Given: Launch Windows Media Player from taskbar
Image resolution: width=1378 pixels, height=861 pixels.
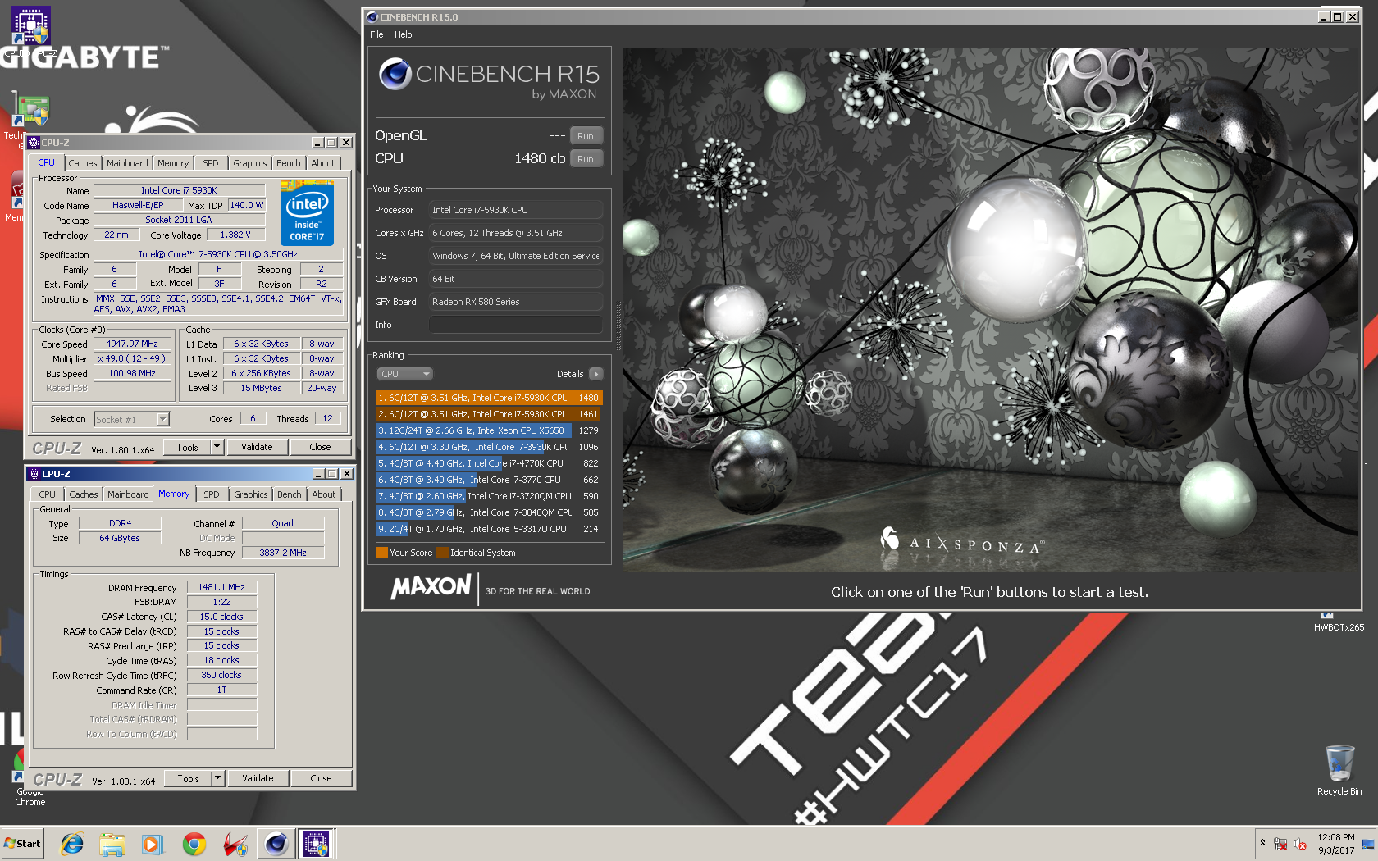Looking at the screenshot, I should pyautogui.click(x=153, y=843).
